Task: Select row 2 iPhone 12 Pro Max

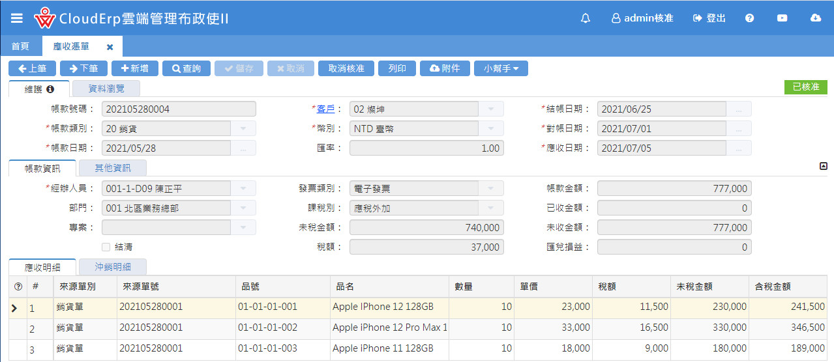Action: coord(389,328)
